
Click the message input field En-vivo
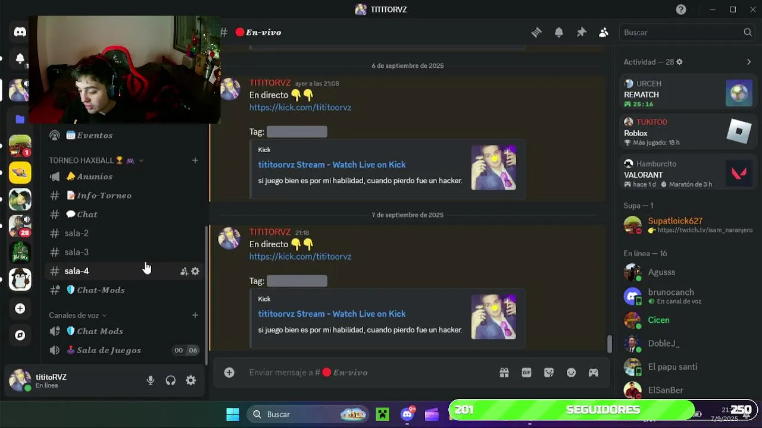pyautogui.click(x=369, y=373)
